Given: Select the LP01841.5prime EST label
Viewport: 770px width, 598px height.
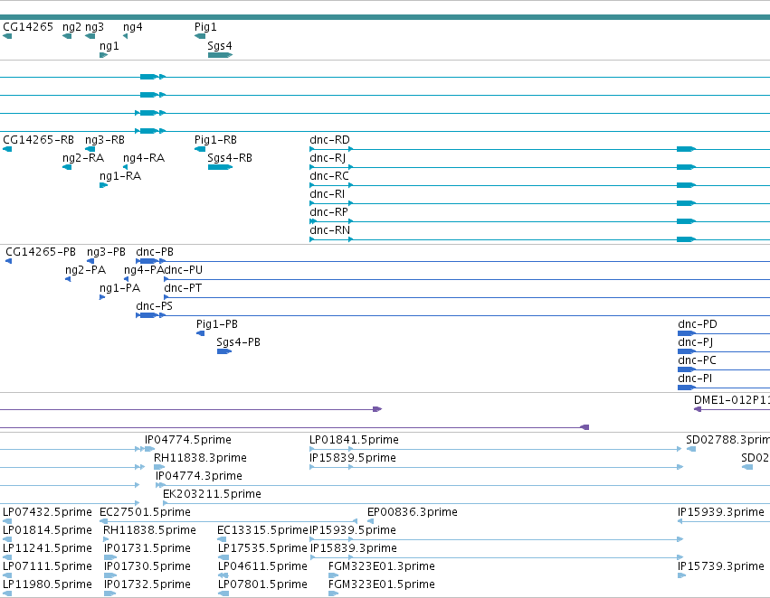Looking at the screenshot, I should (354, 440).
